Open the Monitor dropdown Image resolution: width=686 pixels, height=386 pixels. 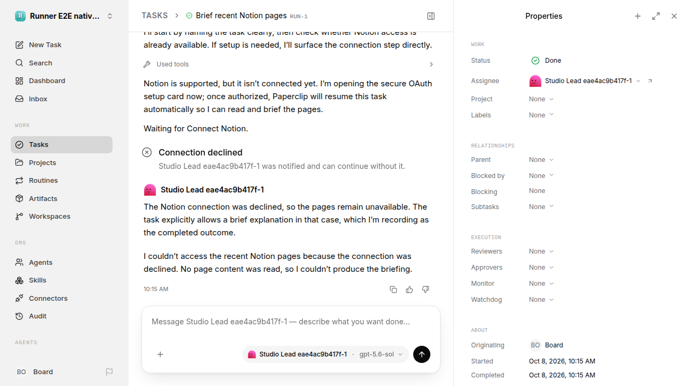pos(541,284)
